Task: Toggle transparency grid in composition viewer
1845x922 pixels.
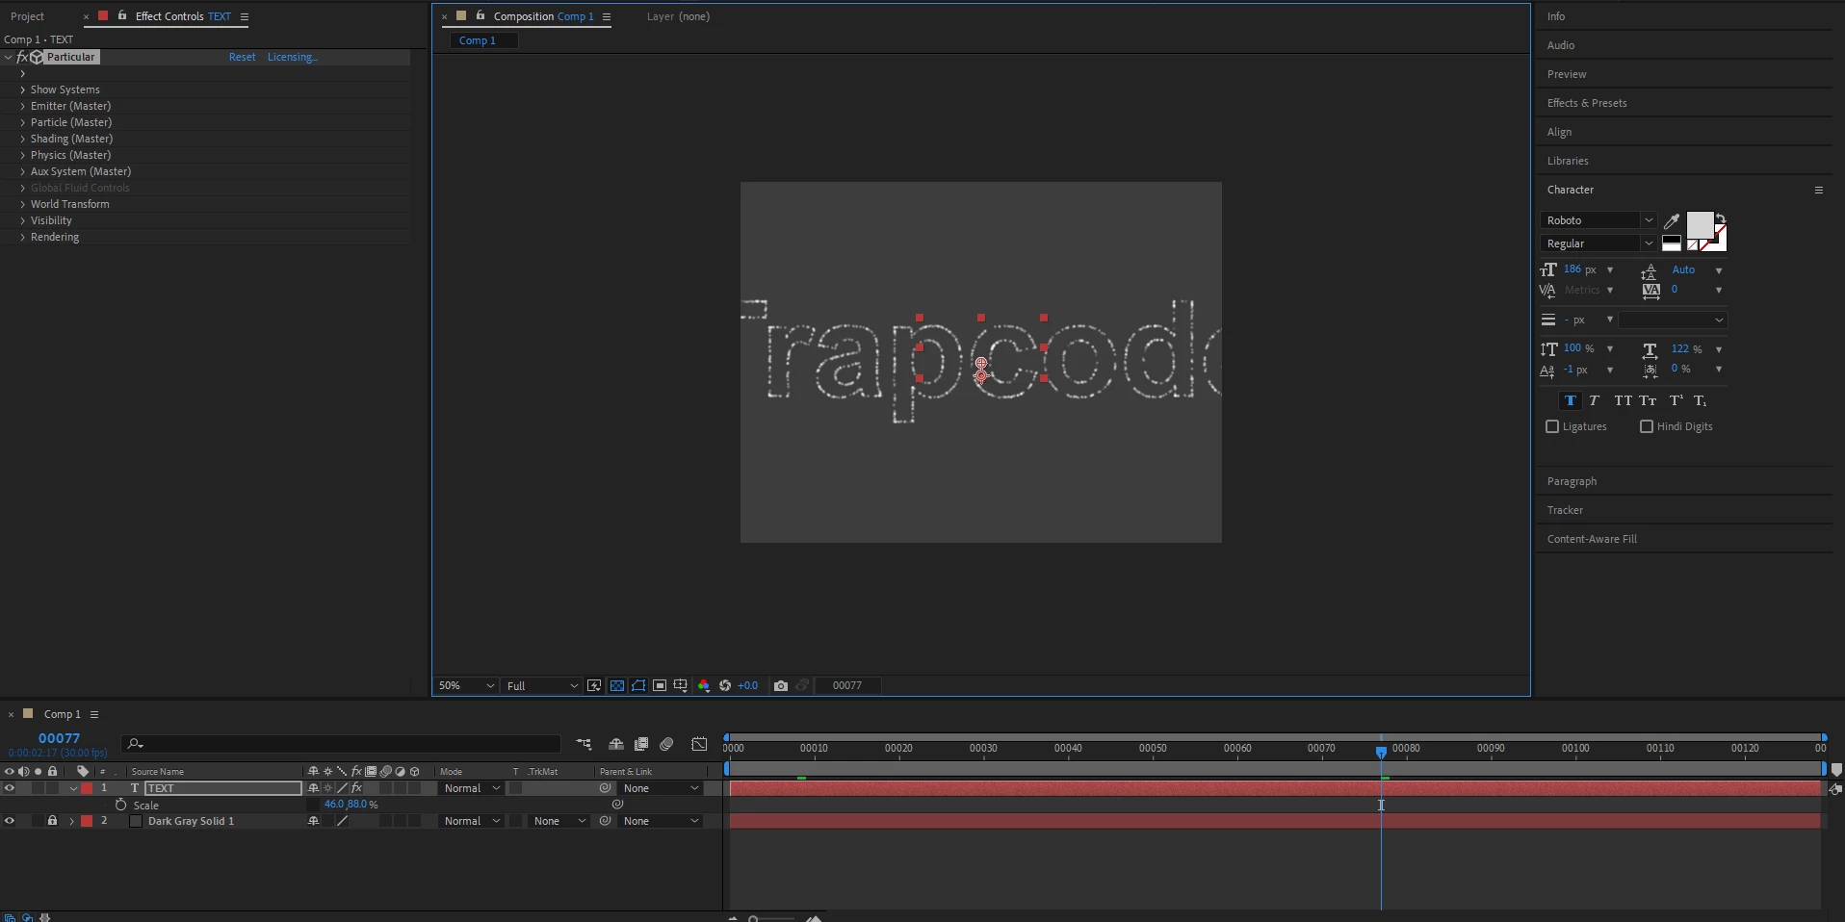Action: 617,685
